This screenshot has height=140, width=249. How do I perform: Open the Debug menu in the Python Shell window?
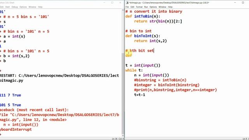click(x=15, y=7)
